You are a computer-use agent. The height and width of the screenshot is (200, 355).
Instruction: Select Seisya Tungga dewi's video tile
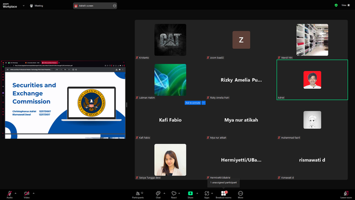coord(170,160)
